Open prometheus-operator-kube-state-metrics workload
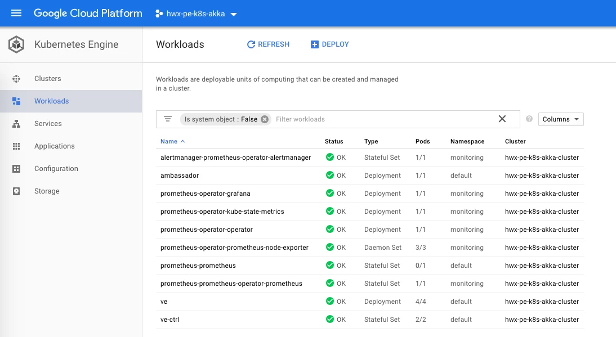 pos(222,212)
